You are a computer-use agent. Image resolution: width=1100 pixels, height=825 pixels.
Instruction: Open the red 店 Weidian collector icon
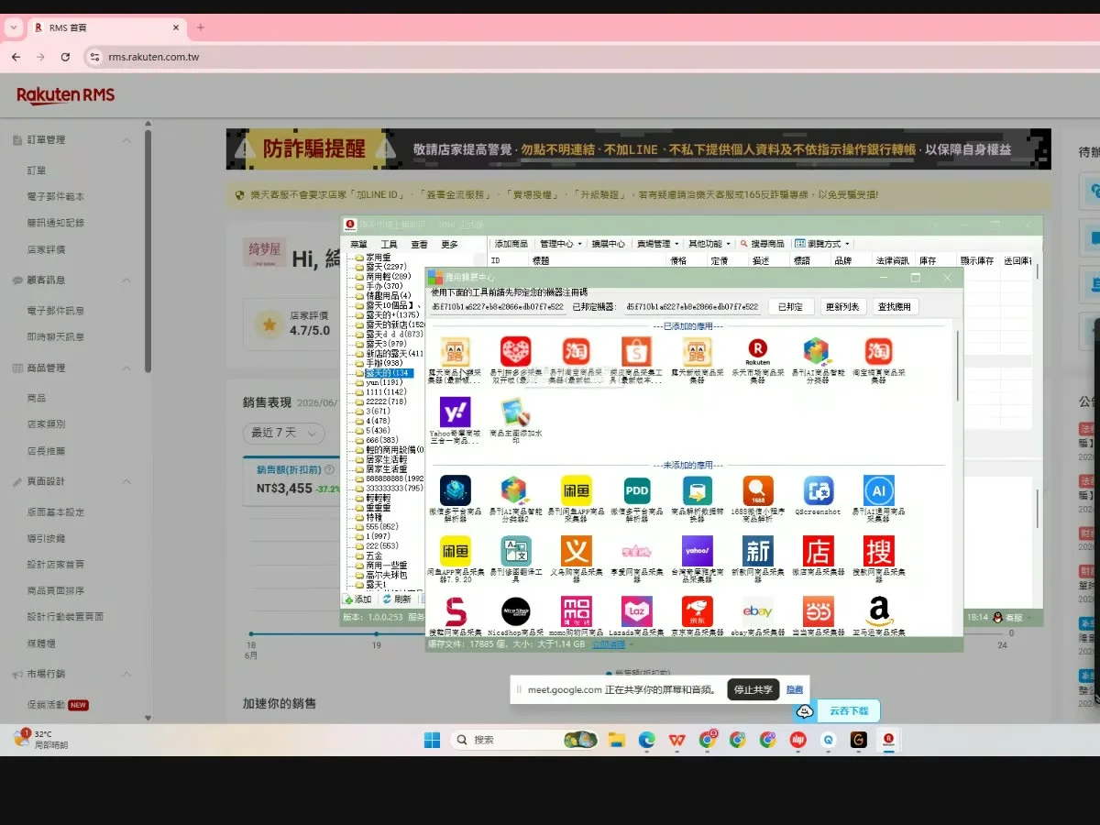(818, 551)
